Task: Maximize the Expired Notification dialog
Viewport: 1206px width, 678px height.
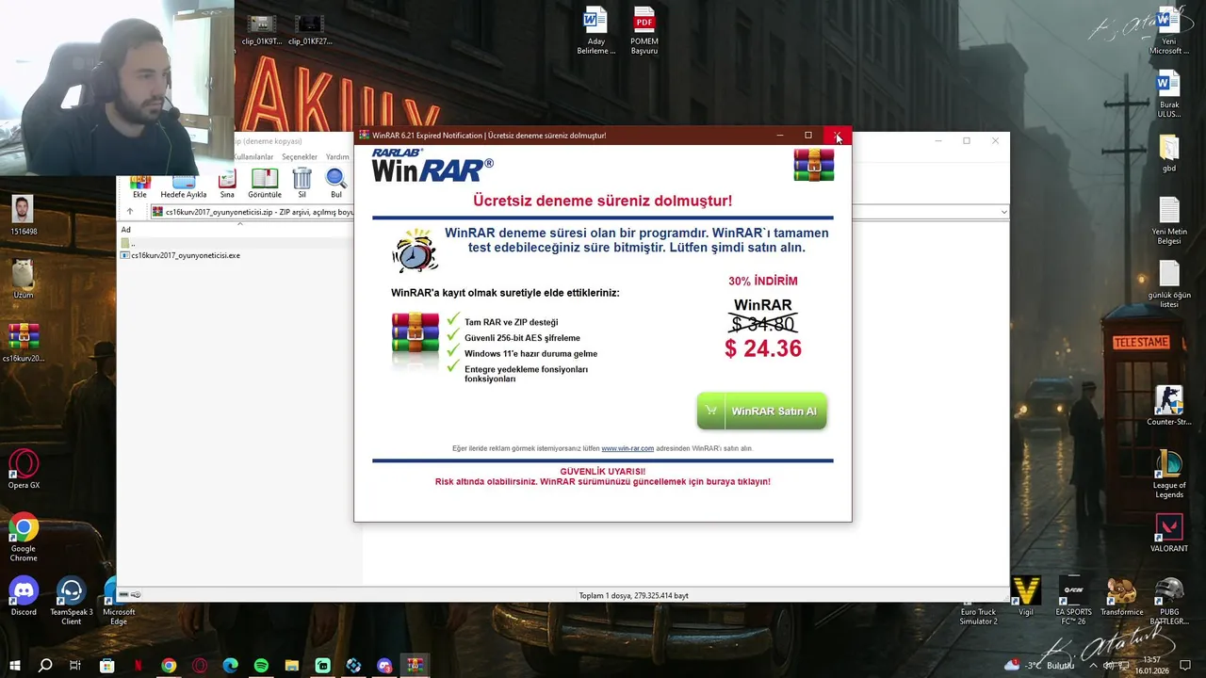Action: [808, 136]
